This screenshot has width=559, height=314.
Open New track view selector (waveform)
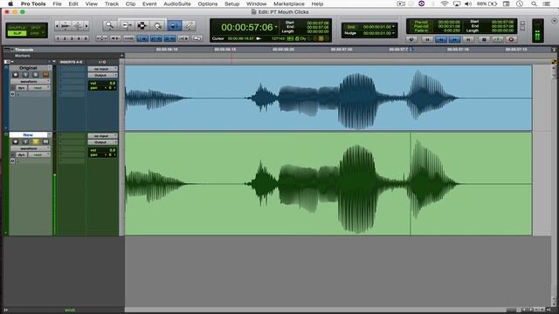30,148
